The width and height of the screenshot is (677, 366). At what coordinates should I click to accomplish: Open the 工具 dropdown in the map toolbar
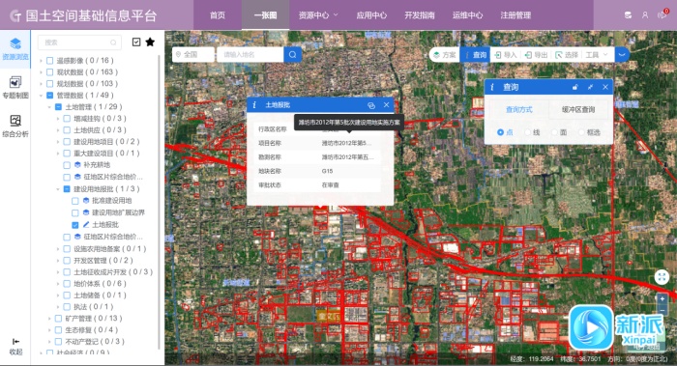[x=597, y=55]
